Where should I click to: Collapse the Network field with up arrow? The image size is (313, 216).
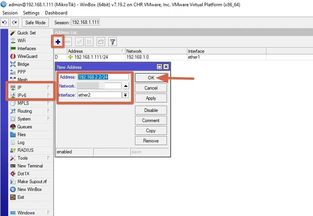coord(126,86)
